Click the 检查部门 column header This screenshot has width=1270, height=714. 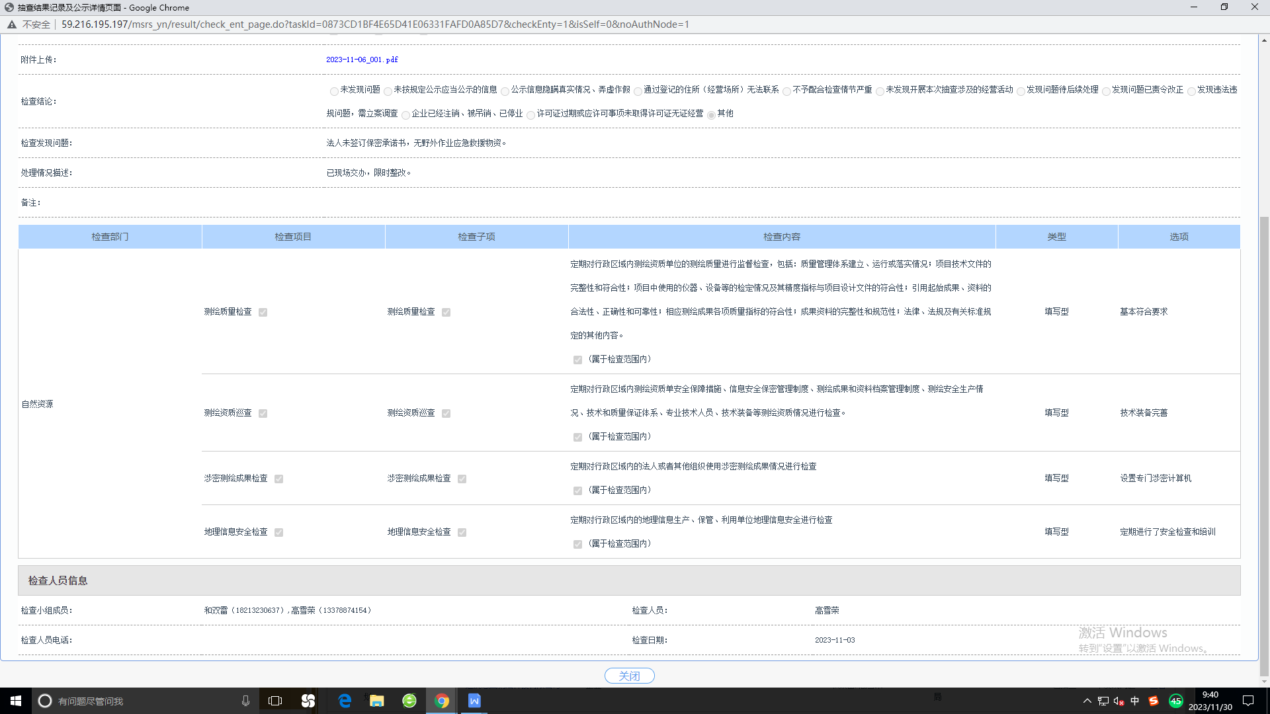coord(110,237)
